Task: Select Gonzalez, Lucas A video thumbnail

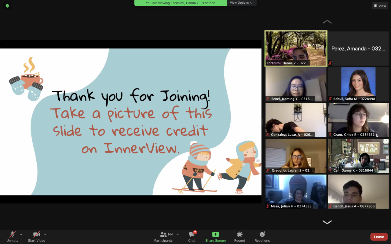Action: 296,120
